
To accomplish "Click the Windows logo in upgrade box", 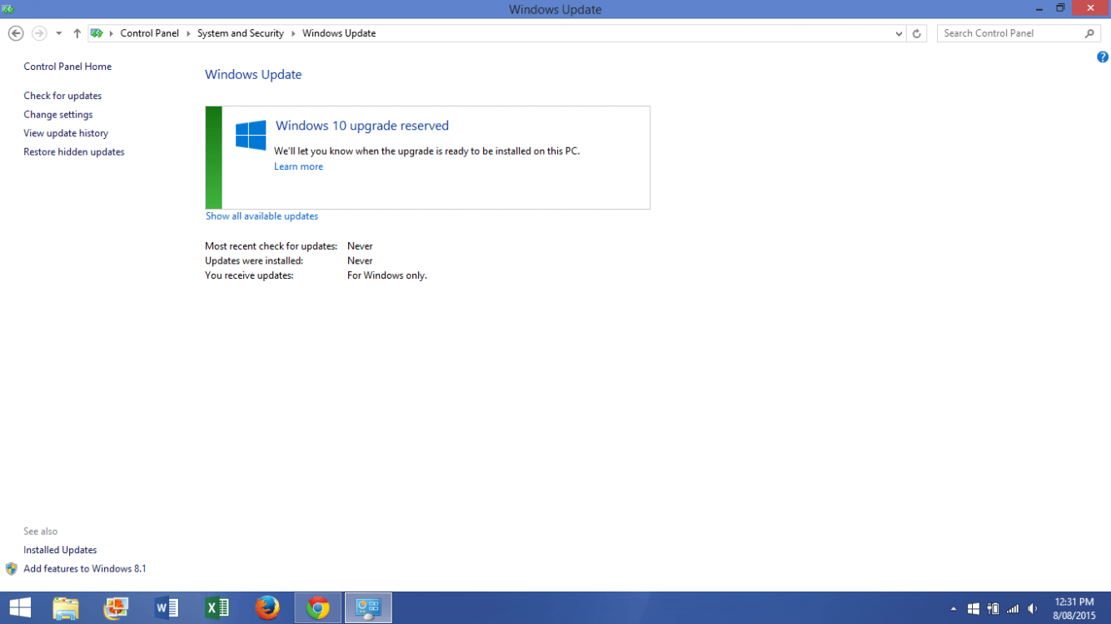I will 251,135.
